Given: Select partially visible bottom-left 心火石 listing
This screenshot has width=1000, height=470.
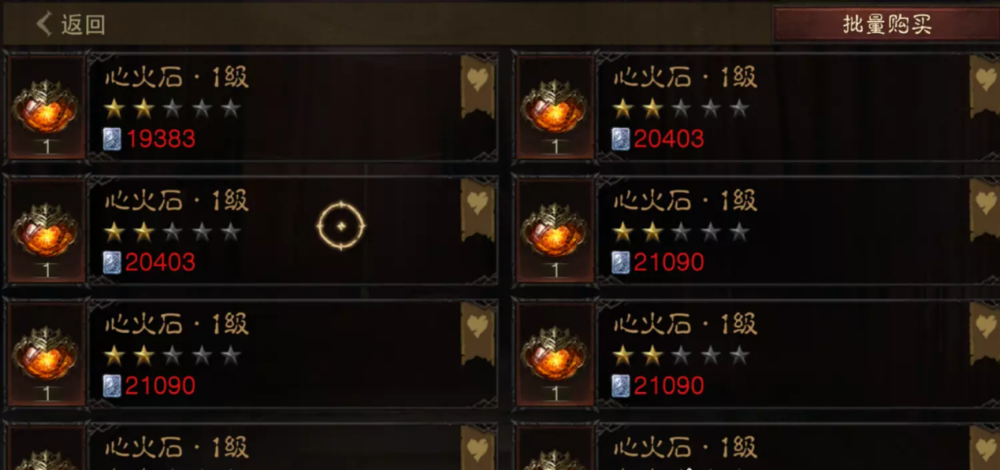Looking at the screenshot, I should [252, 446].
